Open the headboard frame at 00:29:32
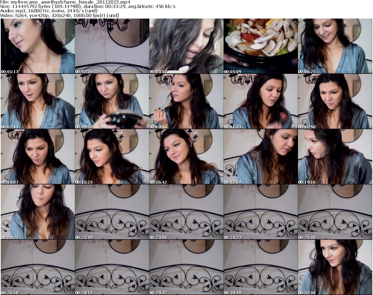Image resolution: width=373 pixels, height=295 pixels. 186,267
